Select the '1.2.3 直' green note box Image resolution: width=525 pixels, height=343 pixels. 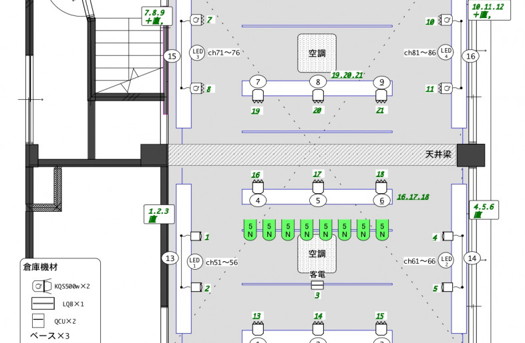click(160, 214)
